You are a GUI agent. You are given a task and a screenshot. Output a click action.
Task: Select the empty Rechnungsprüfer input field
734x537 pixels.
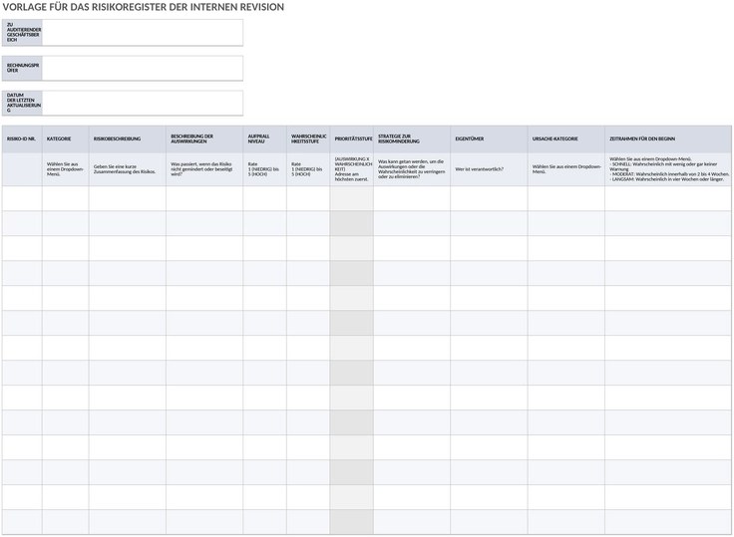point(143,69)
